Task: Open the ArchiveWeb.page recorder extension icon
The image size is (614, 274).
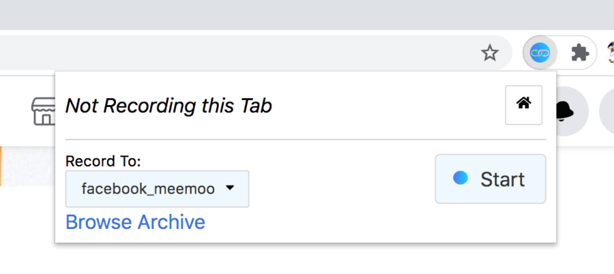Action: tap(540, 52)
